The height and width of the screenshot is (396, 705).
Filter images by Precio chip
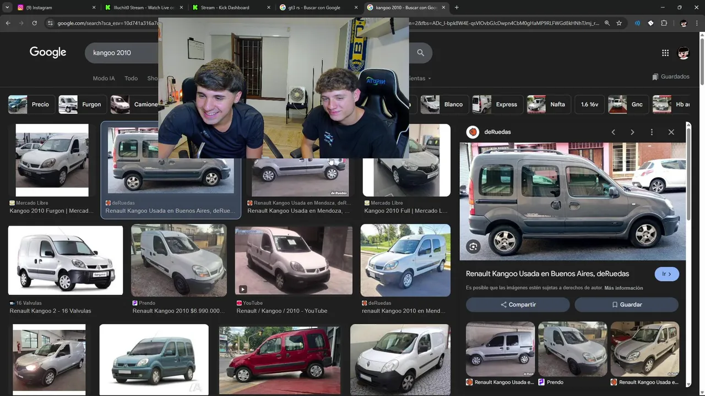pyautogui.click(x=31, y=105)
